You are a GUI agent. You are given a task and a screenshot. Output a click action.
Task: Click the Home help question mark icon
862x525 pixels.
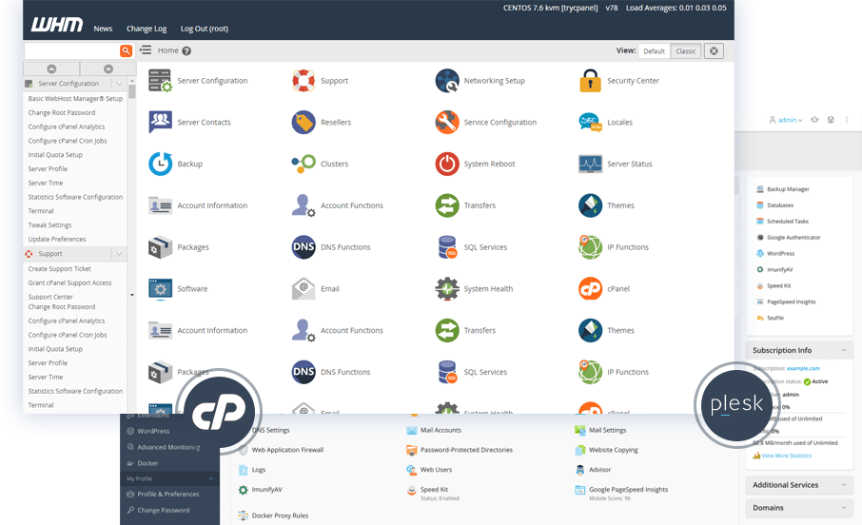(x=186, y=51)
